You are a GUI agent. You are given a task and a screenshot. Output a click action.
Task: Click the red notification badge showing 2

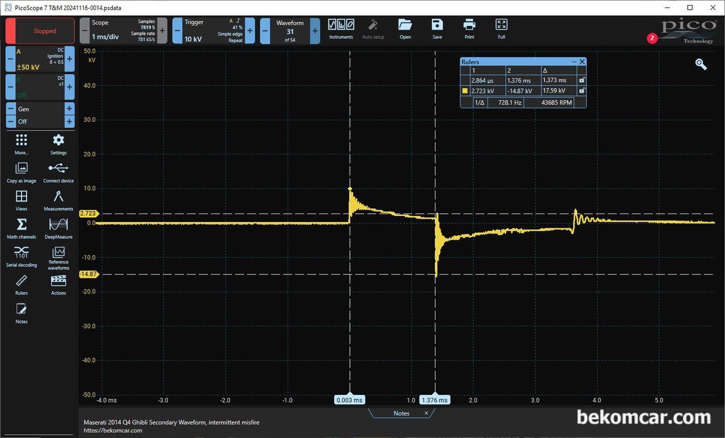coord(652,39)
